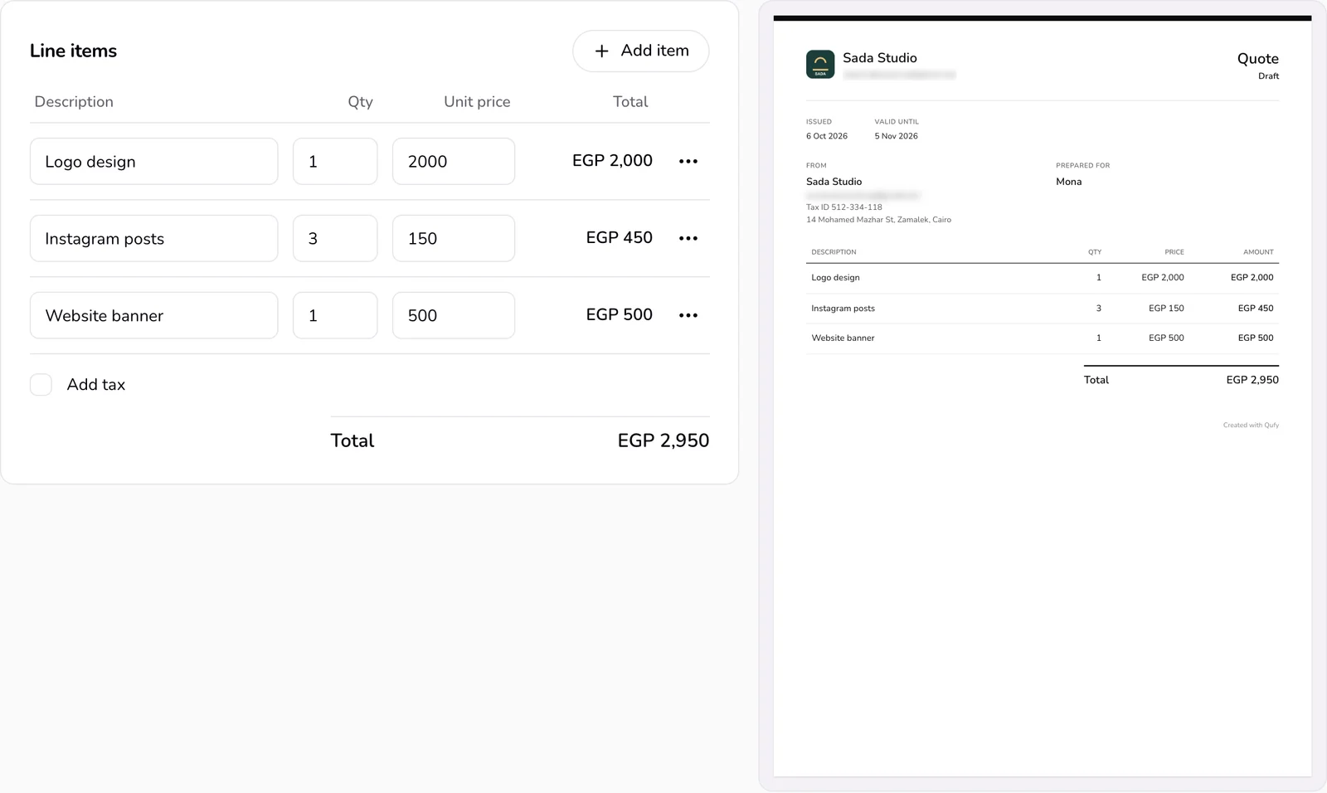Viewport: 1327px width, 793px height.
Task: Edit the Instagram posts description field
Action: pyautogui.click(x=154, y=238)
